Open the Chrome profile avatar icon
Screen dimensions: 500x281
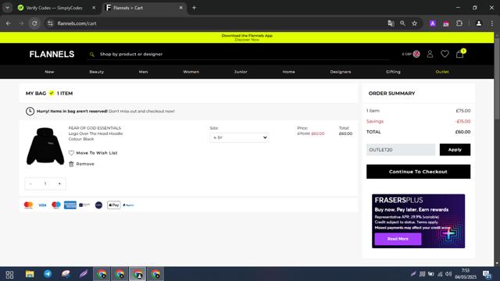pos(479,23)
